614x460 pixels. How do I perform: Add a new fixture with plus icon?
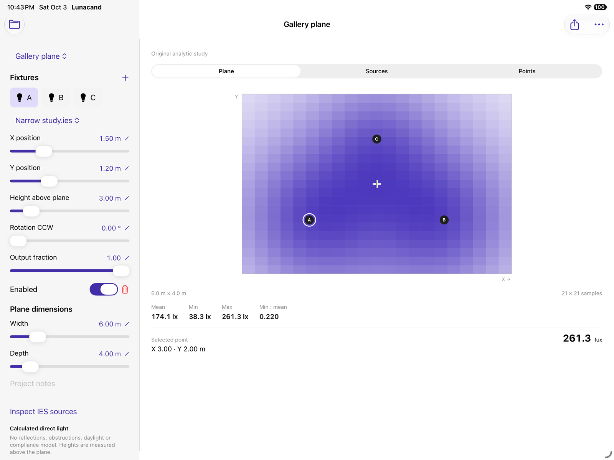[x=125, y=78]
